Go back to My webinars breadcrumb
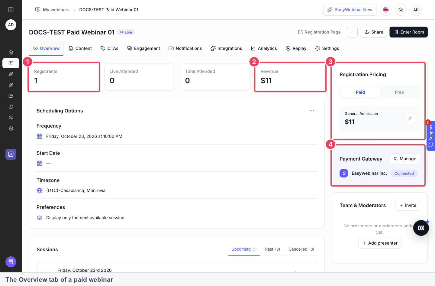The image size is (435, 286). coord(52,10)
